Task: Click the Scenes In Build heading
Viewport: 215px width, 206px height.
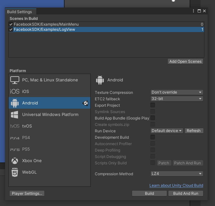Action: click(x=23, y=19)
